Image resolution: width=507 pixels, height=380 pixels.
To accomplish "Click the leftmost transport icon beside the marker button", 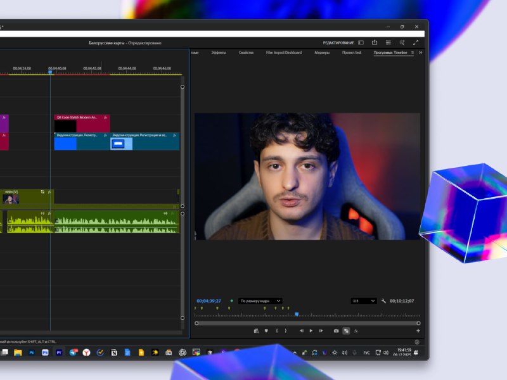I will [x=256, y=331].
